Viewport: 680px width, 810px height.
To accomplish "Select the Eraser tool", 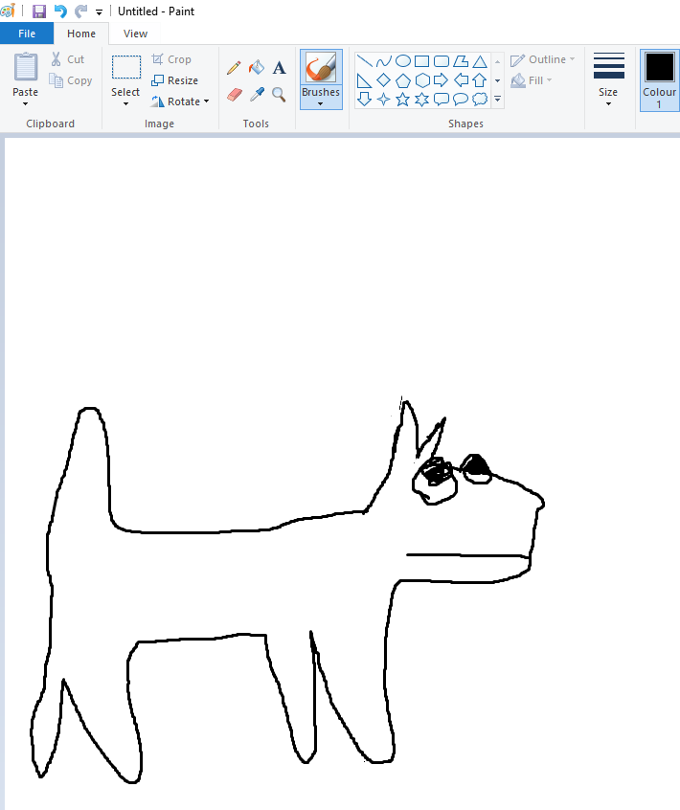I will click(x=234, y=95).
